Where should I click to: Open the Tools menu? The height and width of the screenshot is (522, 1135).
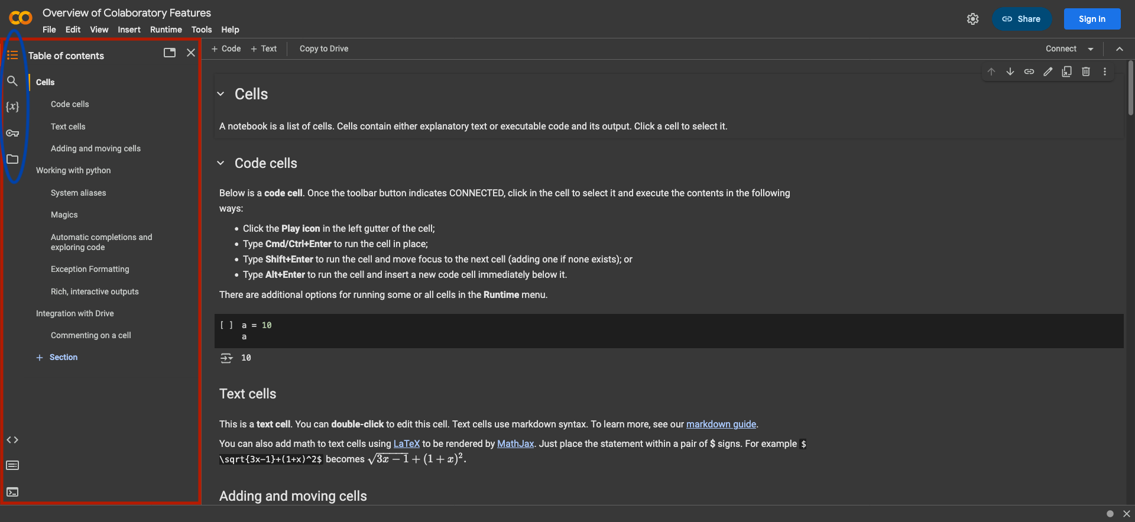click(202, 30)
